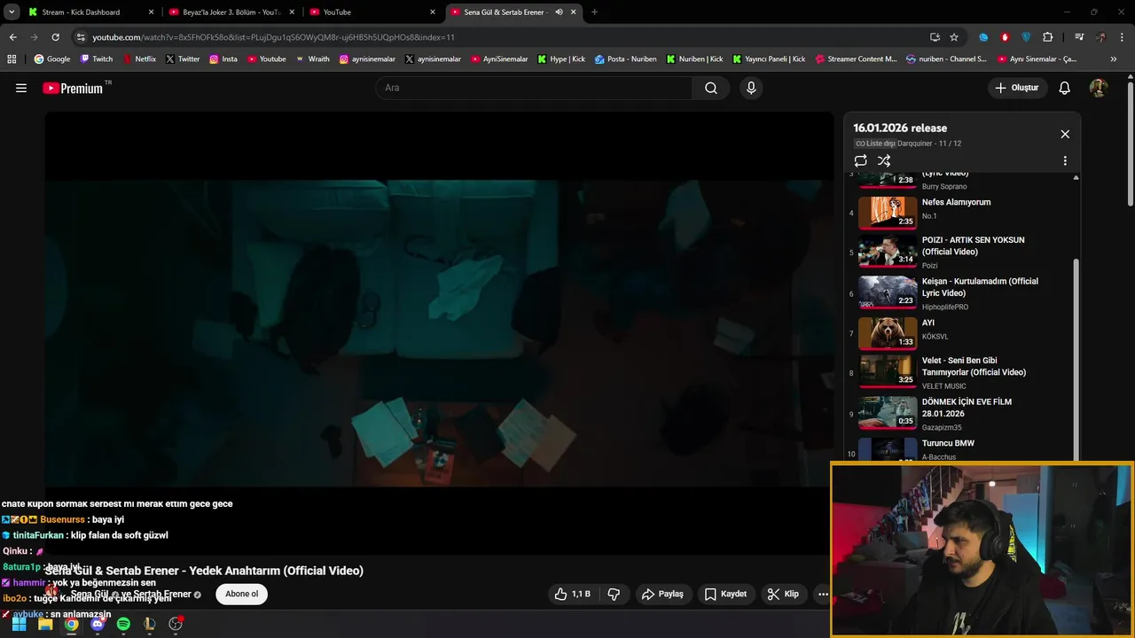Screen dimensions: 1135x638
Task: Open the Insta bookmark
Action: click(x=223, y=59)
